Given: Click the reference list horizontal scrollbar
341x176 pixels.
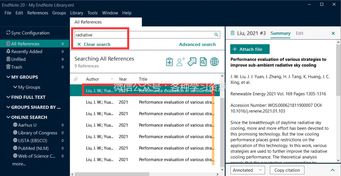Looking at the screenshot, I should [x=112, y=174].
